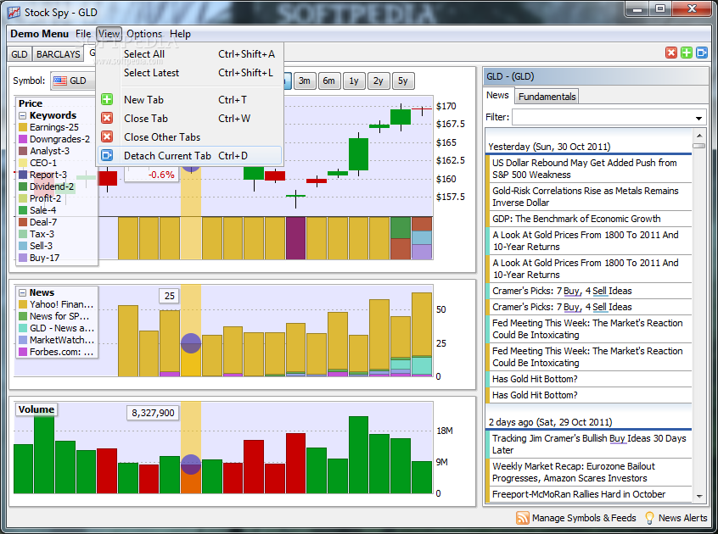Image resolution: width=718 pixels, height=534 pixels.
Task: Open the Fundamentals tab
Action: tap(547, 97)
